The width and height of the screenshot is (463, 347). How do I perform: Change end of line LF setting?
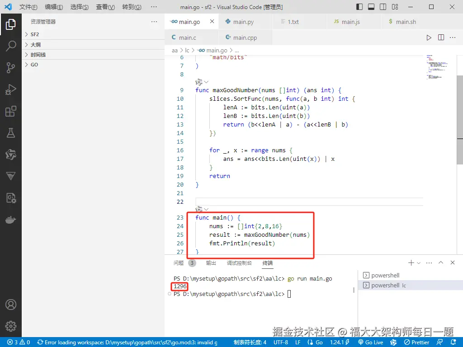(298, 342)
